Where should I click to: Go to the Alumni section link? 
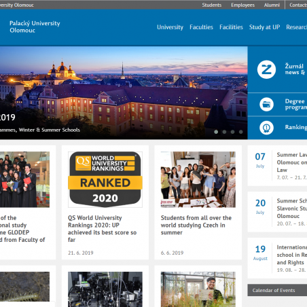[x=272, y=5]
